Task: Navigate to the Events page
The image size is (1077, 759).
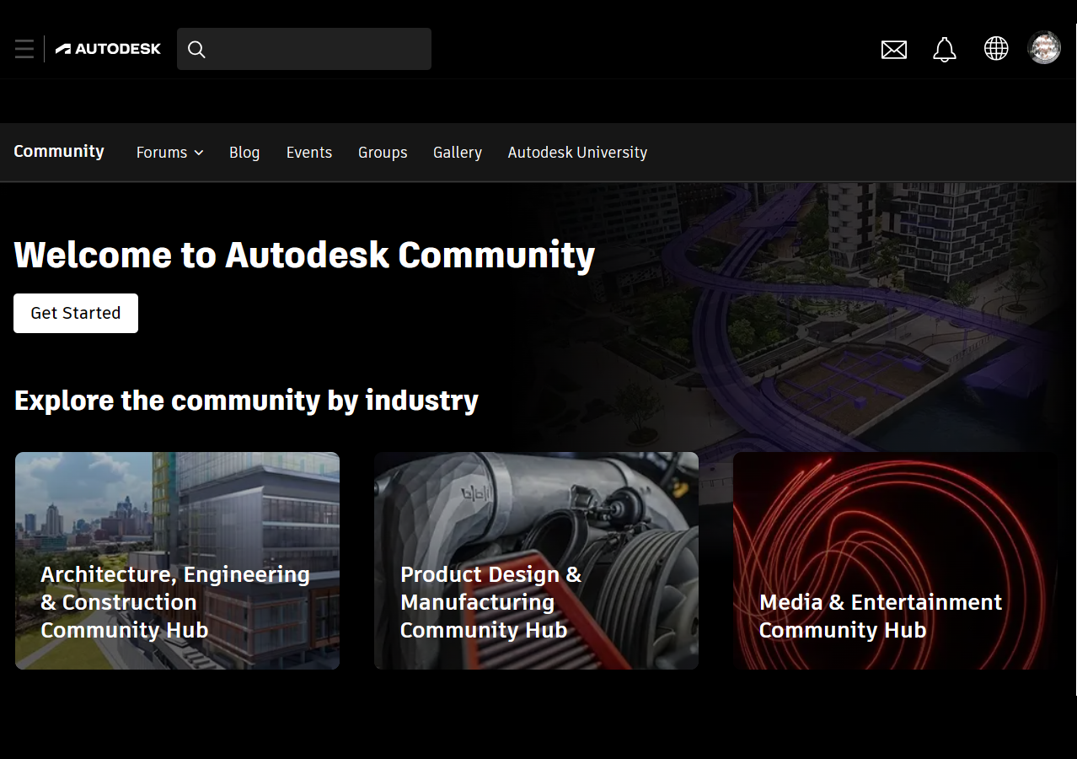Action: 309,153
